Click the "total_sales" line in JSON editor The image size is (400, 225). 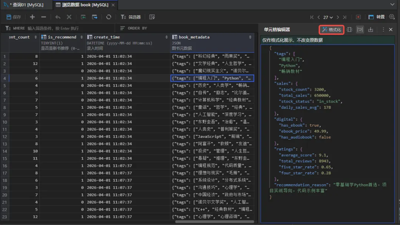point(304,95)
